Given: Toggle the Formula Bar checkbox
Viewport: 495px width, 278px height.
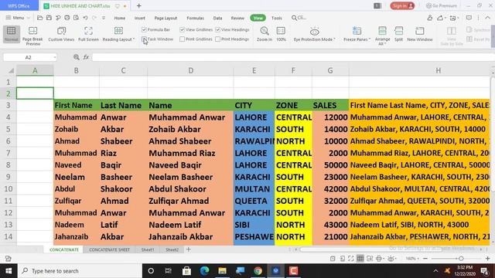Looking at the screenshot, I should 144,29.
